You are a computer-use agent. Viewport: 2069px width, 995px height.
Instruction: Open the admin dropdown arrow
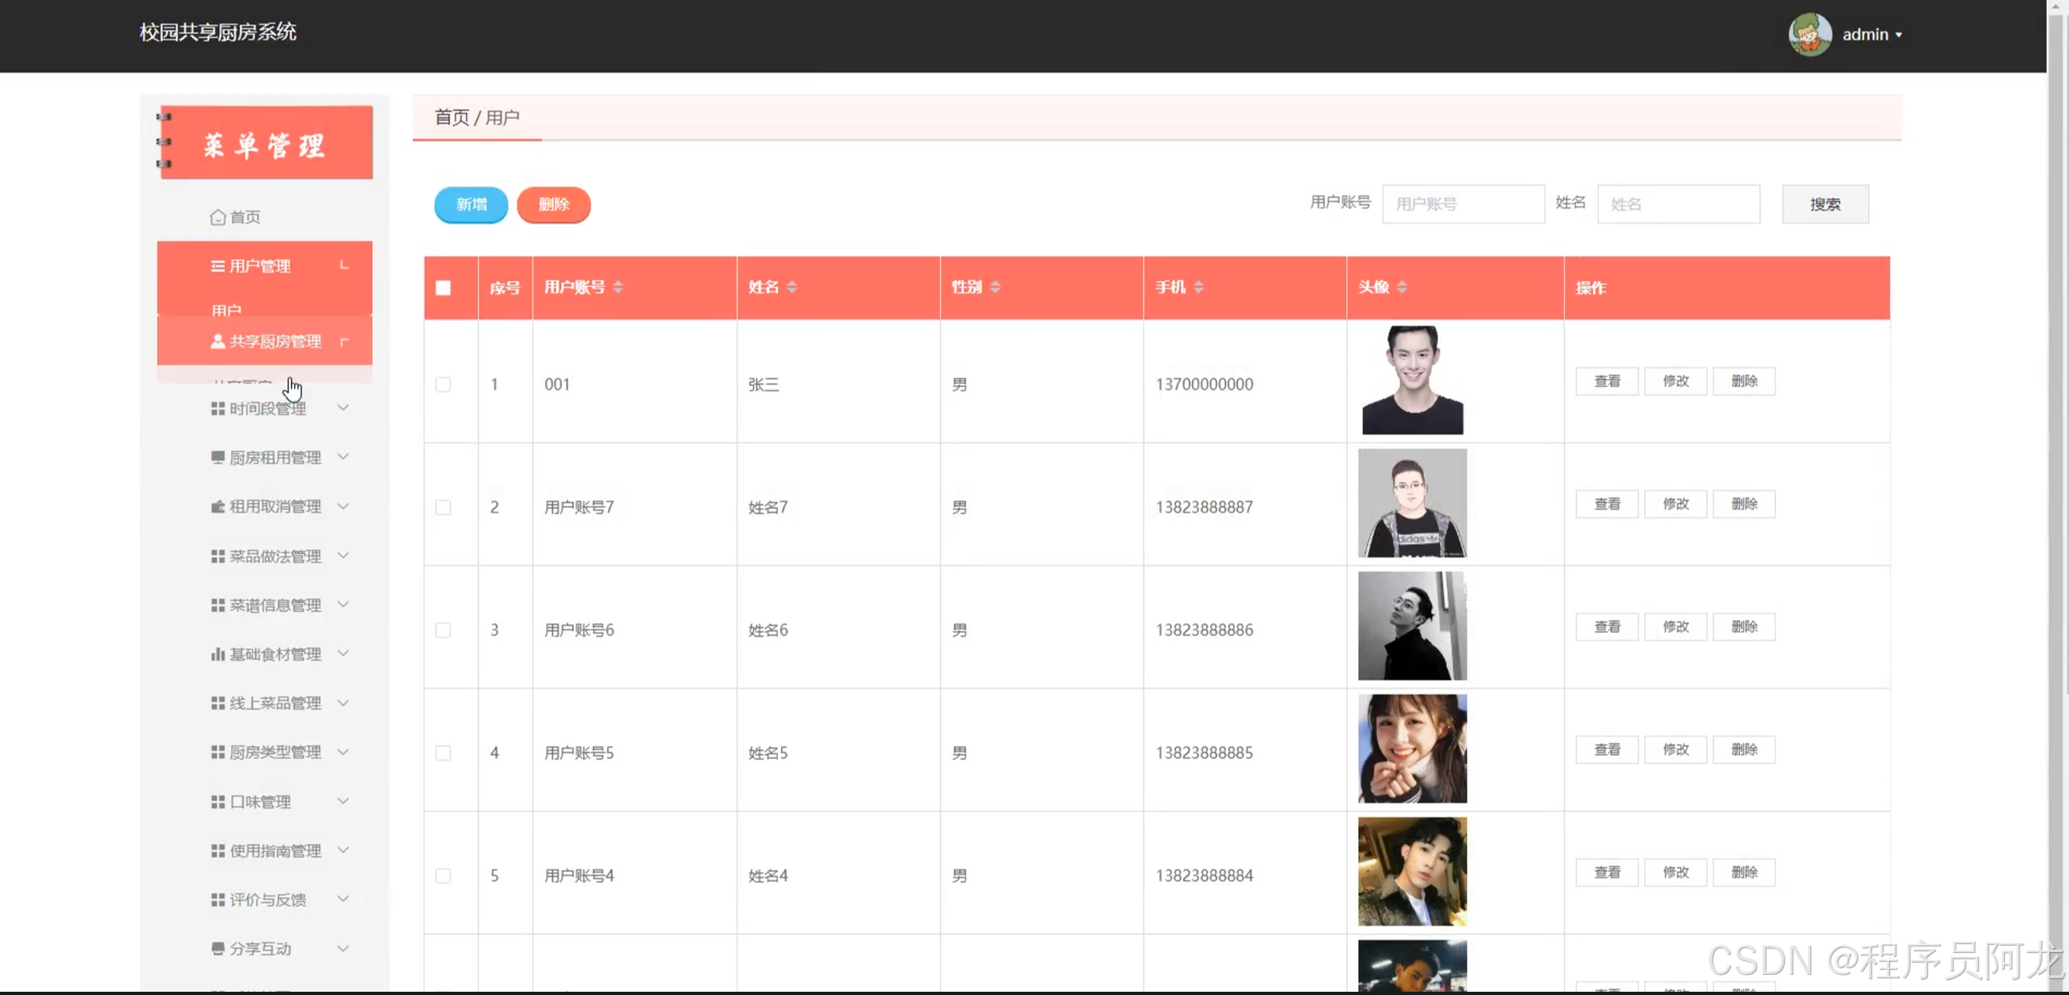click(1899, 36)
